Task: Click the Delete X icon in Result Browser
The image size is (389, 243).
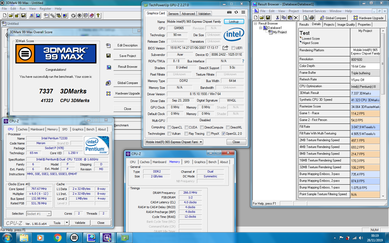Action: click(296, 18)
